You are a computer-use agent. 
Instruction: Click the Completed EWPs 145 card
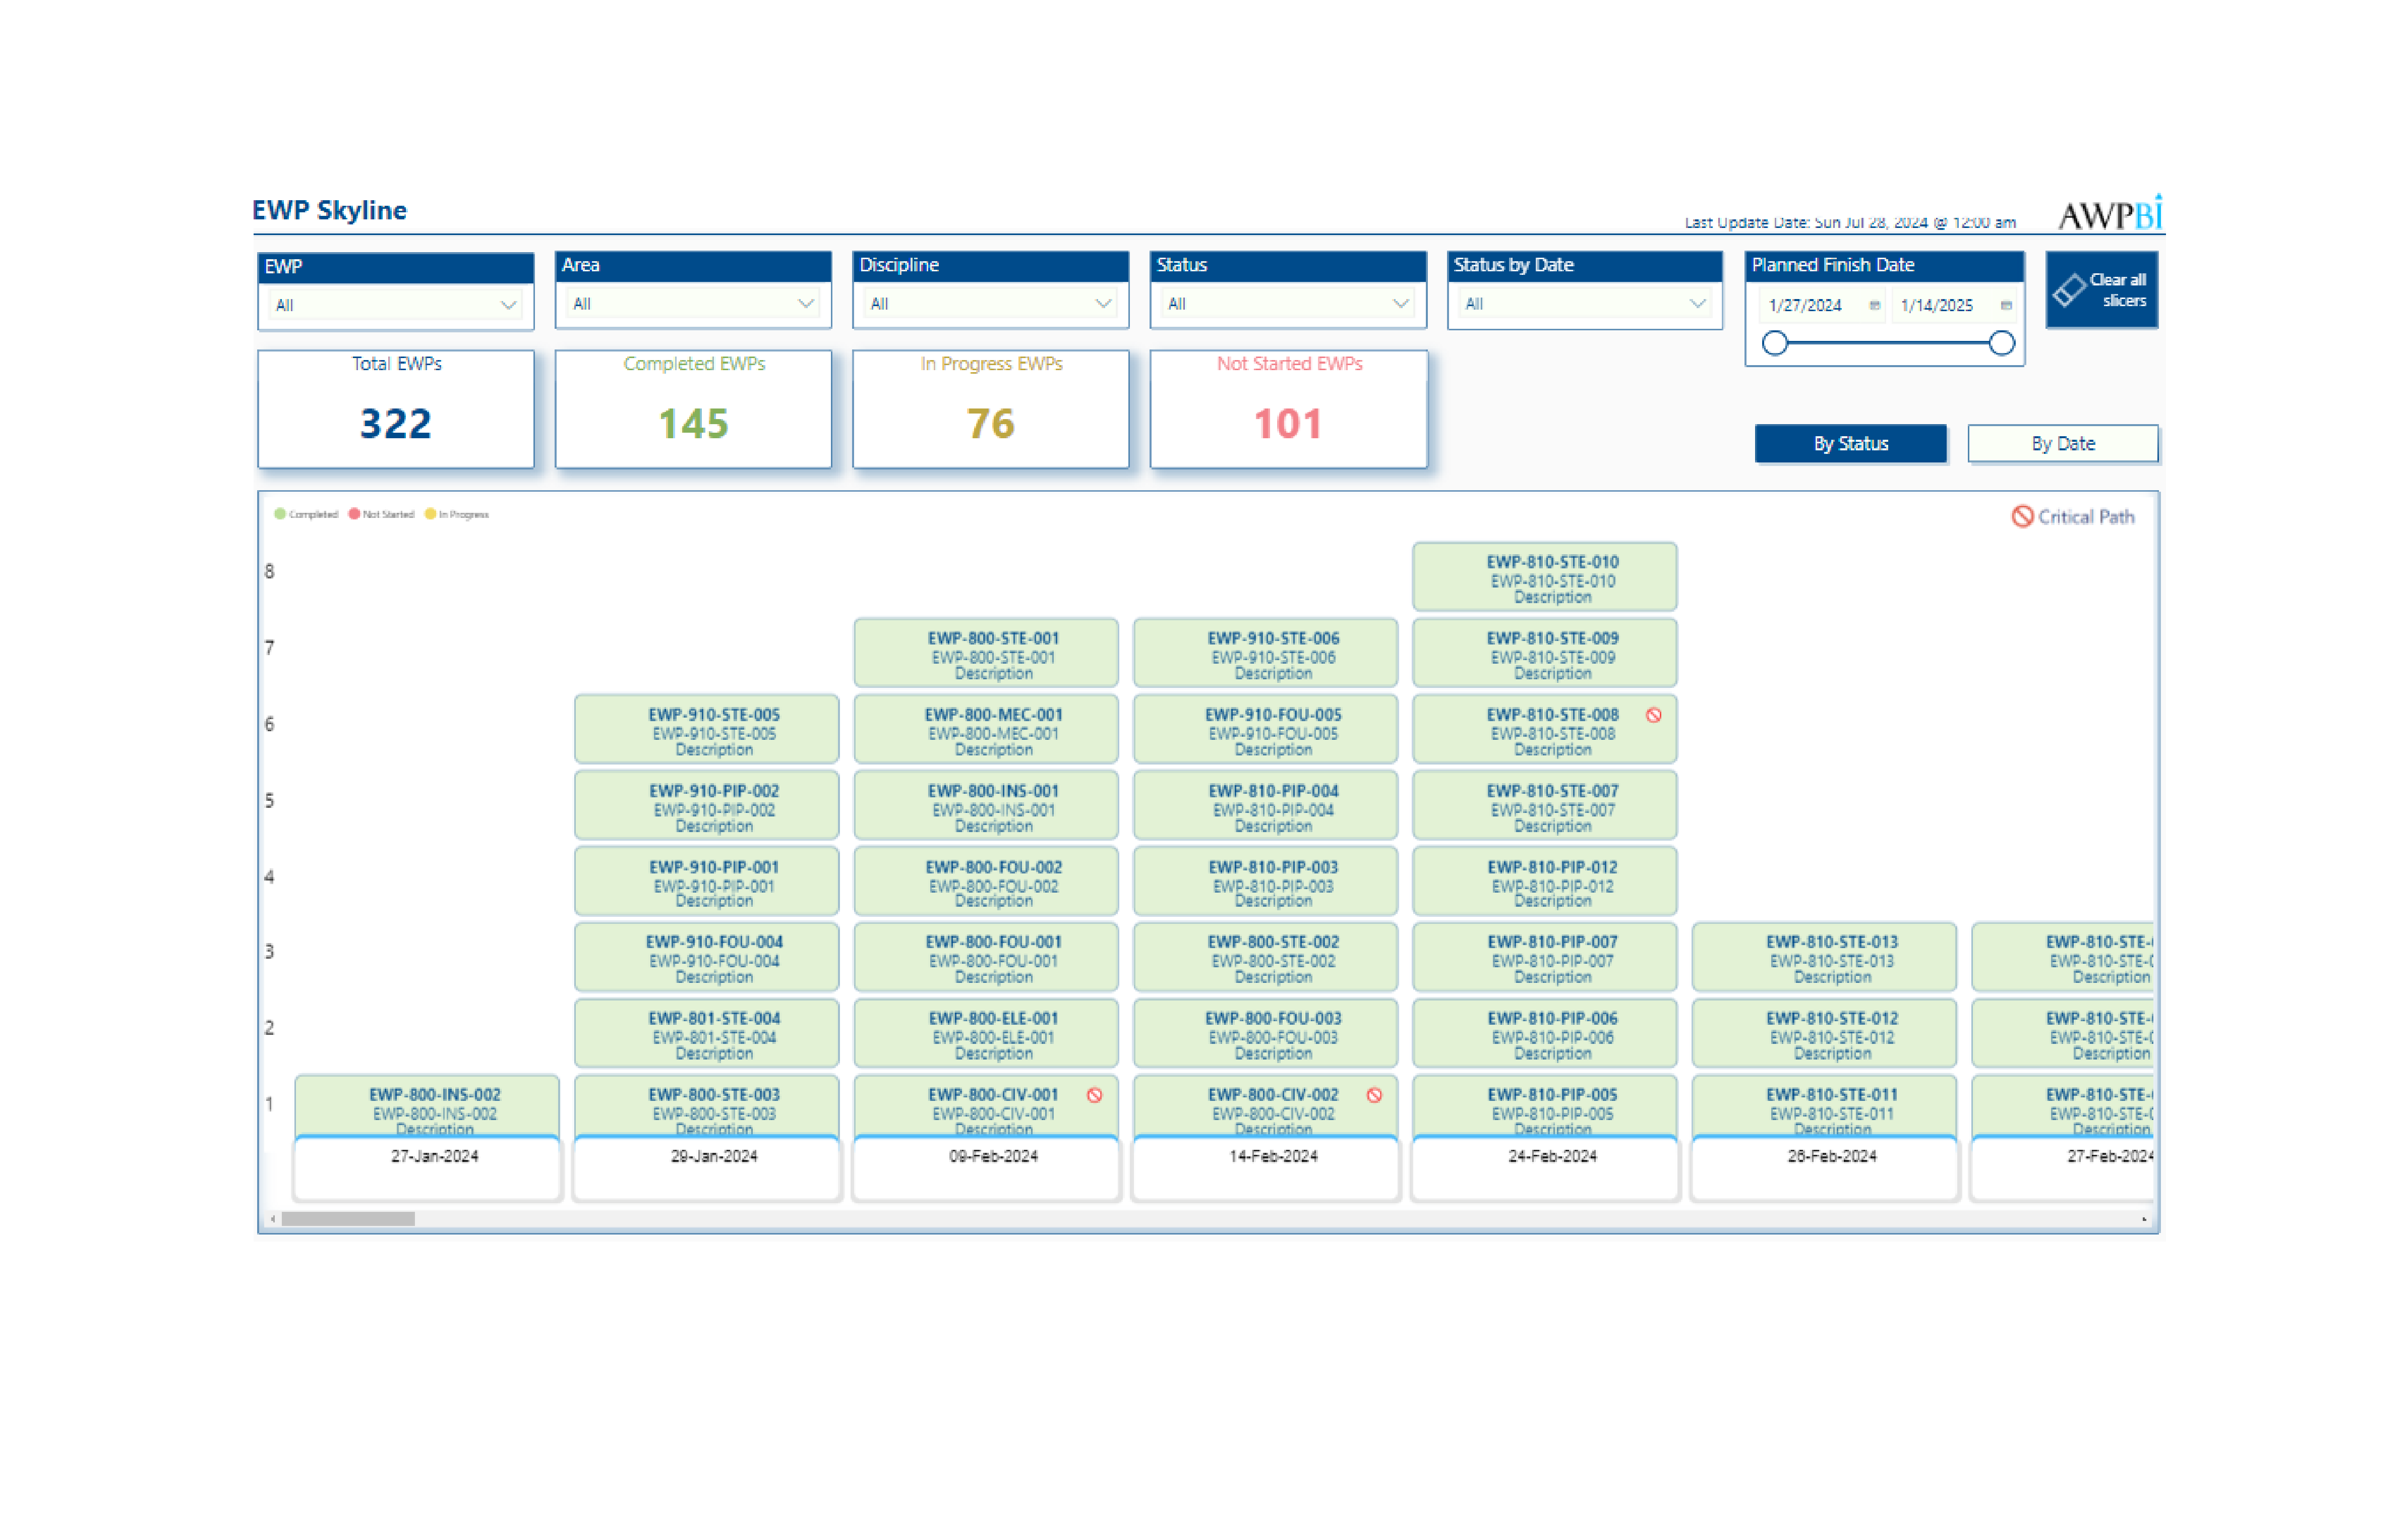693,409
